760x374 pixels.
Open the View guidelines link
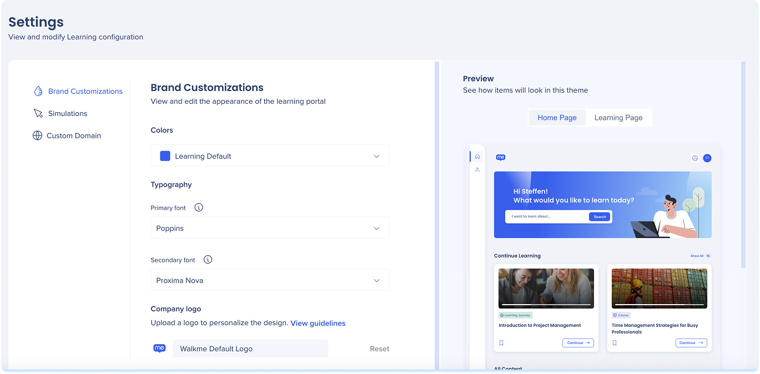click(x=318, y=323)
